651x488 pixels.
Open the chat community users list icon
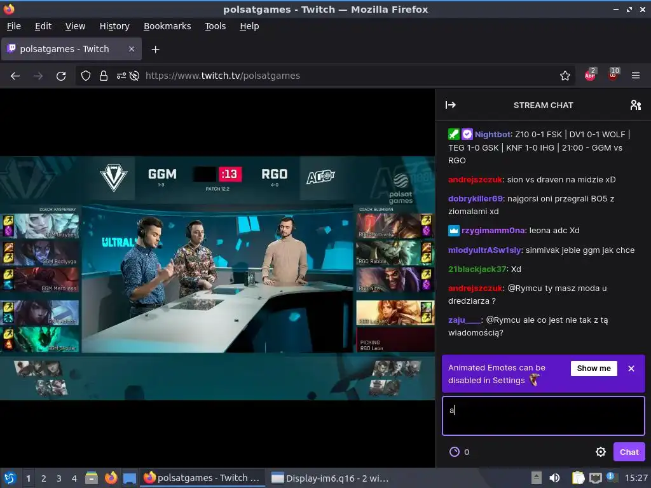[x=635, y=105]
